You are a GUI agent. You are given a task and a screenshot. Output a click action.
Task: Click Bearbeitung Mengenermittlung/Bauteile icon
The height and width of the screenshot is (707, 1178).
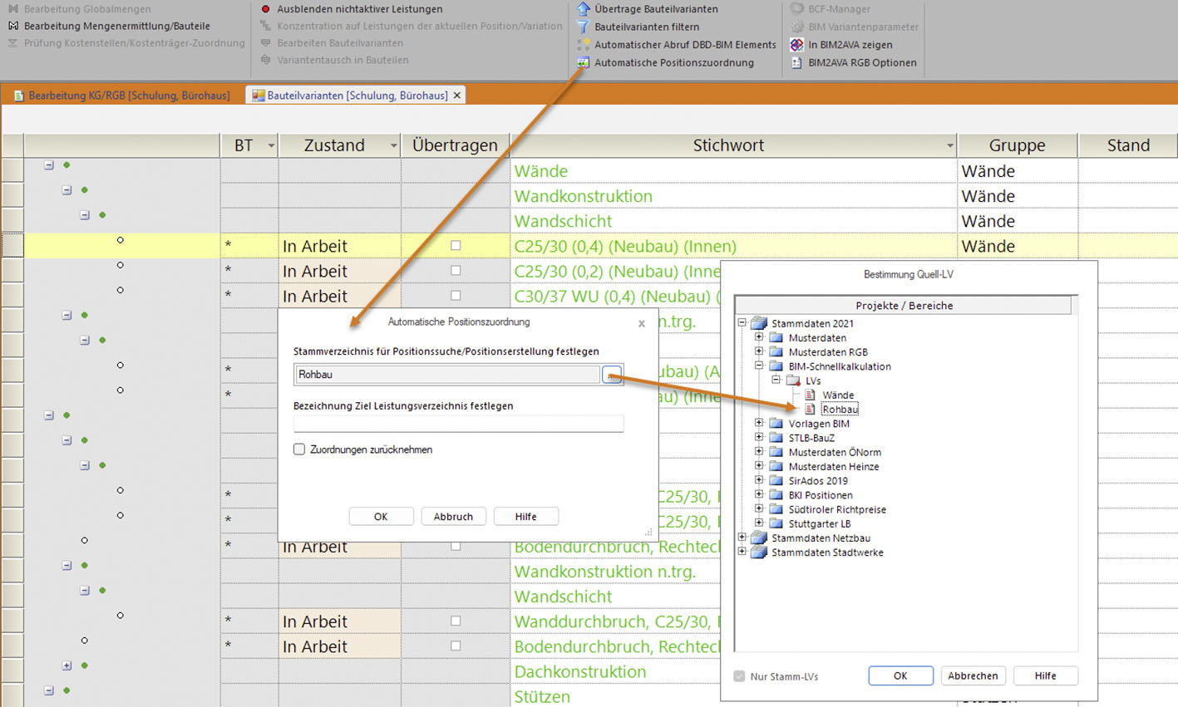[12, 26]
